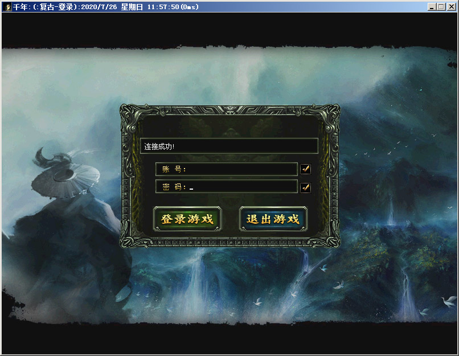Focus the 密码 password input field
The width and height of the screenshot is (459, 356).
pyautogui.click(x=242, y=187)
